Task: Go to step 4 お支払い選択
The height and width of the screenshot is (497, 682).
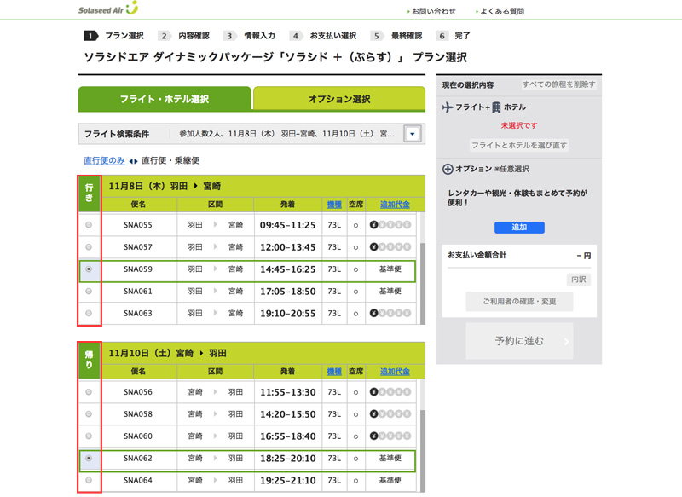Action: pyautogui.click(x=323, y=36)
